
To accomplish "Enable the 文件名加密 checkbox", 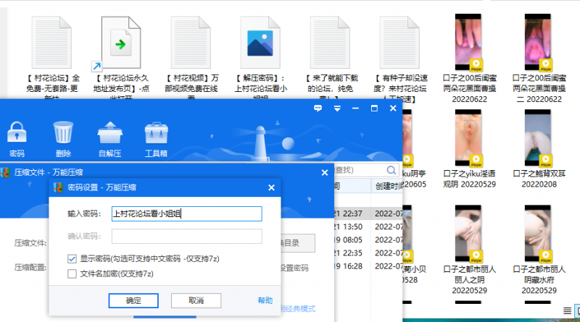I will tap(72, 274).
